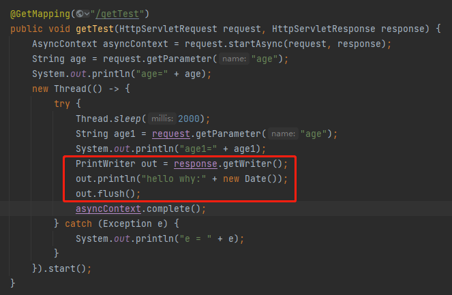Click the underlined request variable in age1 line
This screenshot has width=452, height=295.
click(x=171, y=134)
